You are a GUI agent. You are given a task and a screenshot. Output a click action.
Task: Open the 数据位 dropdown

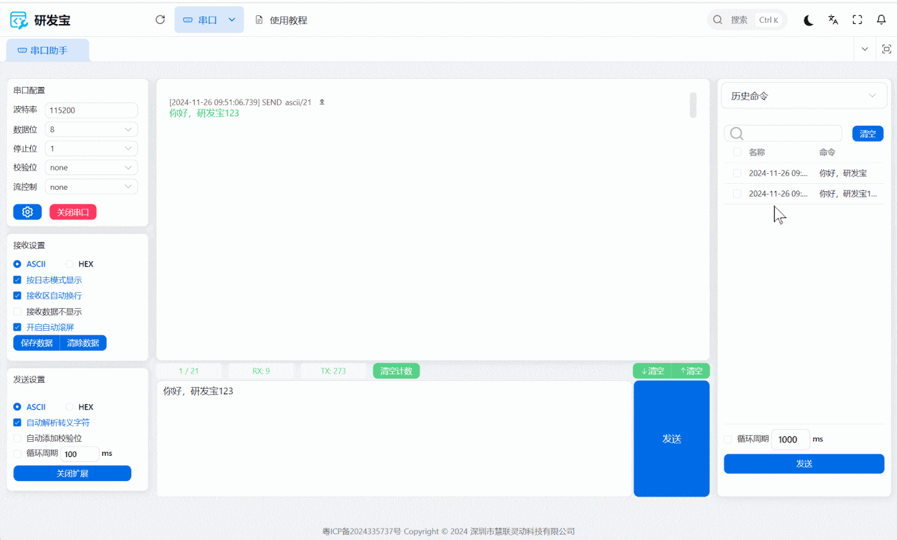(x=91, y=130)
